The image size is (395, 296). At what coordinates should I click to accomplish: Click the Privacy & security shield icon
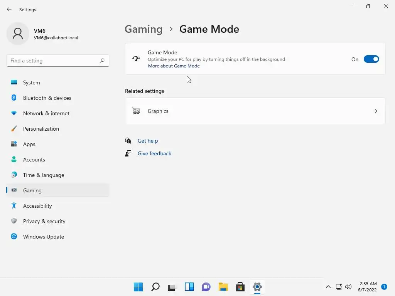14,221
